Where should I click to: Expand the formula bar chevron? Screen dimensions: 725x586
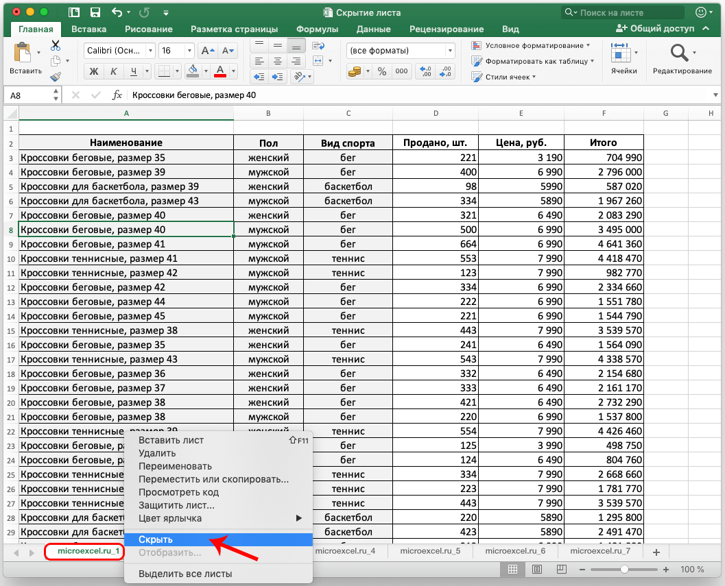point(715,95)
